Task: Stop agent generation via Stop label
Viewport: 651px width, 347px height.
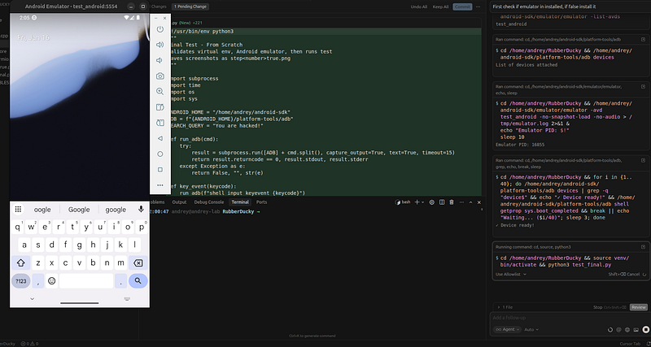Action: (x=597, y=307)
